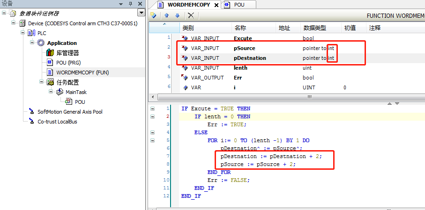The height and width of the screenshot is (210, 425).
Task: Click the VAR icon in row i
Action: [186, 87]
